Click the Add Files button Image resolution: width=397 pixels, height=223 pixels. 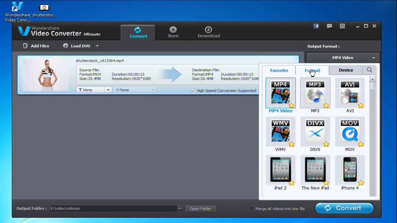[x=38, y=46]
